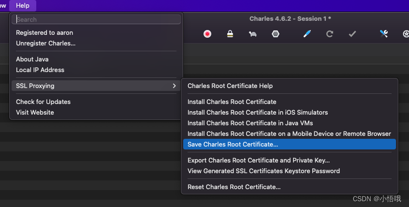The width and height of the screenshot is (409, 207).
Task: Select Save Charles Root Certificate...
Action: point(290,144)
